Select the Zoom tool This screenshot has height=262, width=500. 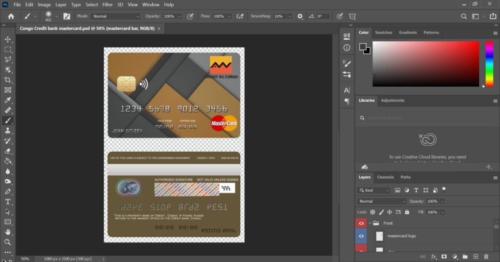point(7,242)
